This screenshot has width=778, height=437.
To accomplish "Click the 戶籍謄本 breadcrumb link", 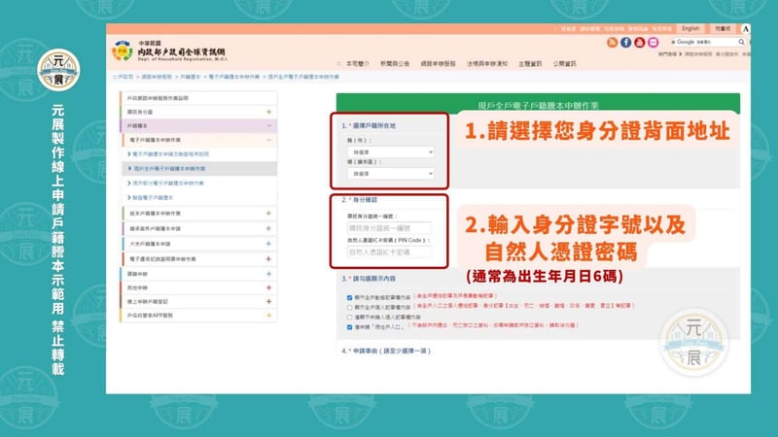I will click(x=190, y=77).
